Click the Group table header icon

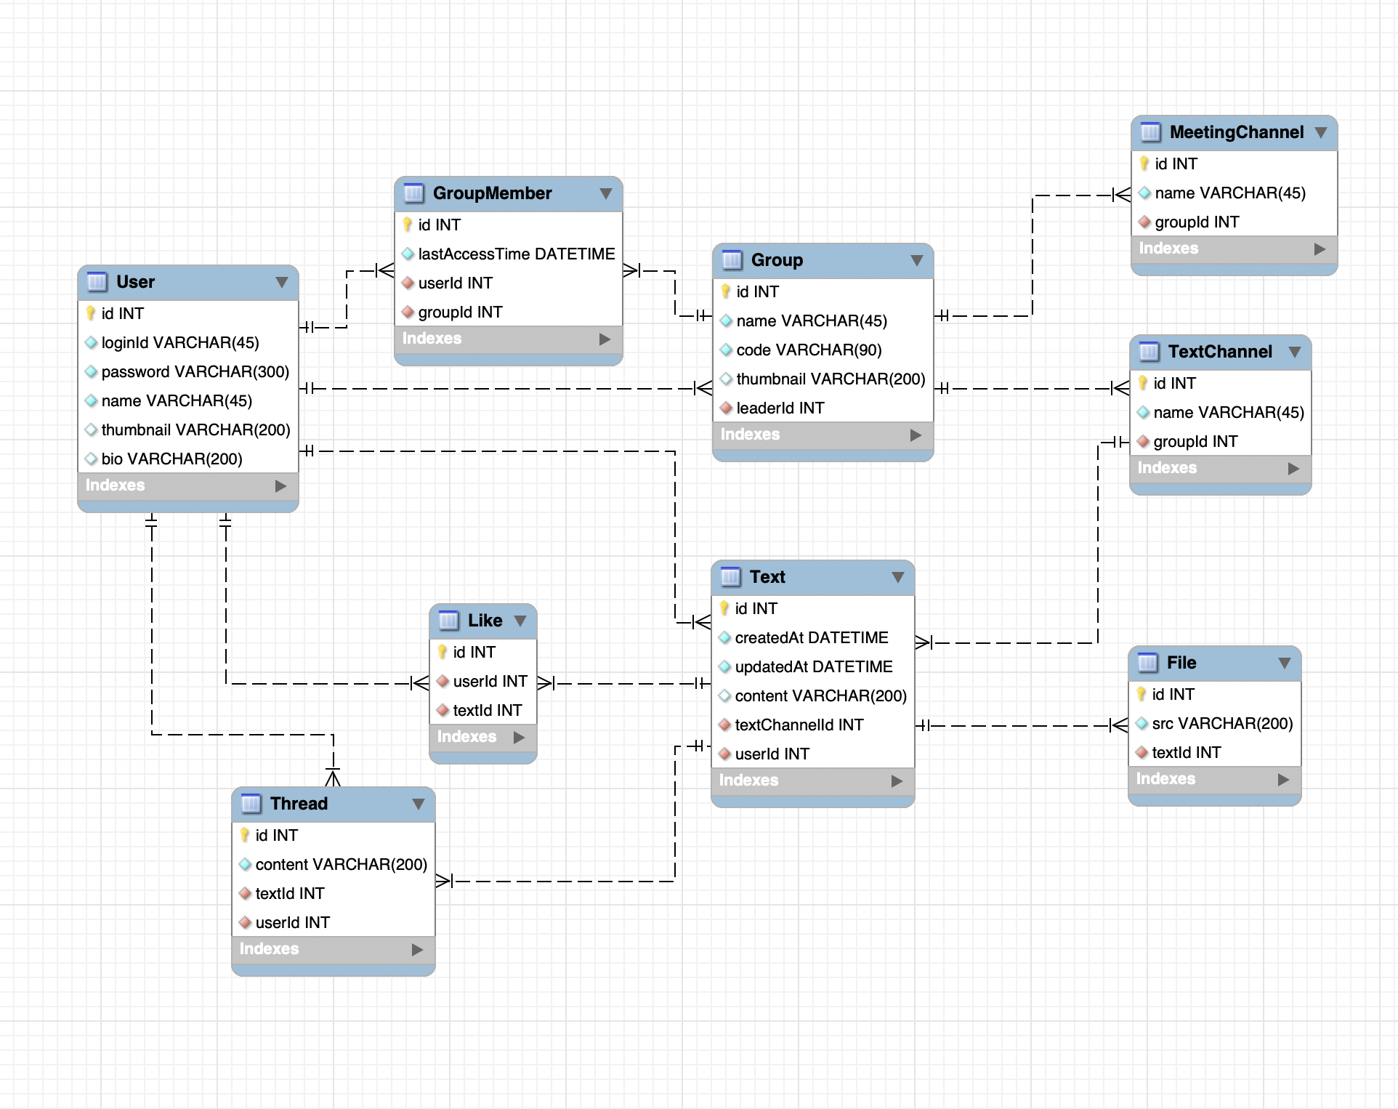[x=732, y=260]
